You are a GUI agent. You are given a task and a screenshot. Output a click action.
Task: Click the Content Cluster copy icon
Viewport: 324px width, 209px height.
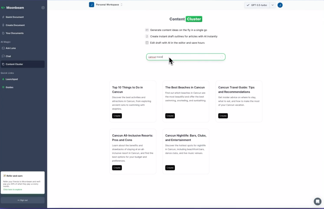click(3, 64)
